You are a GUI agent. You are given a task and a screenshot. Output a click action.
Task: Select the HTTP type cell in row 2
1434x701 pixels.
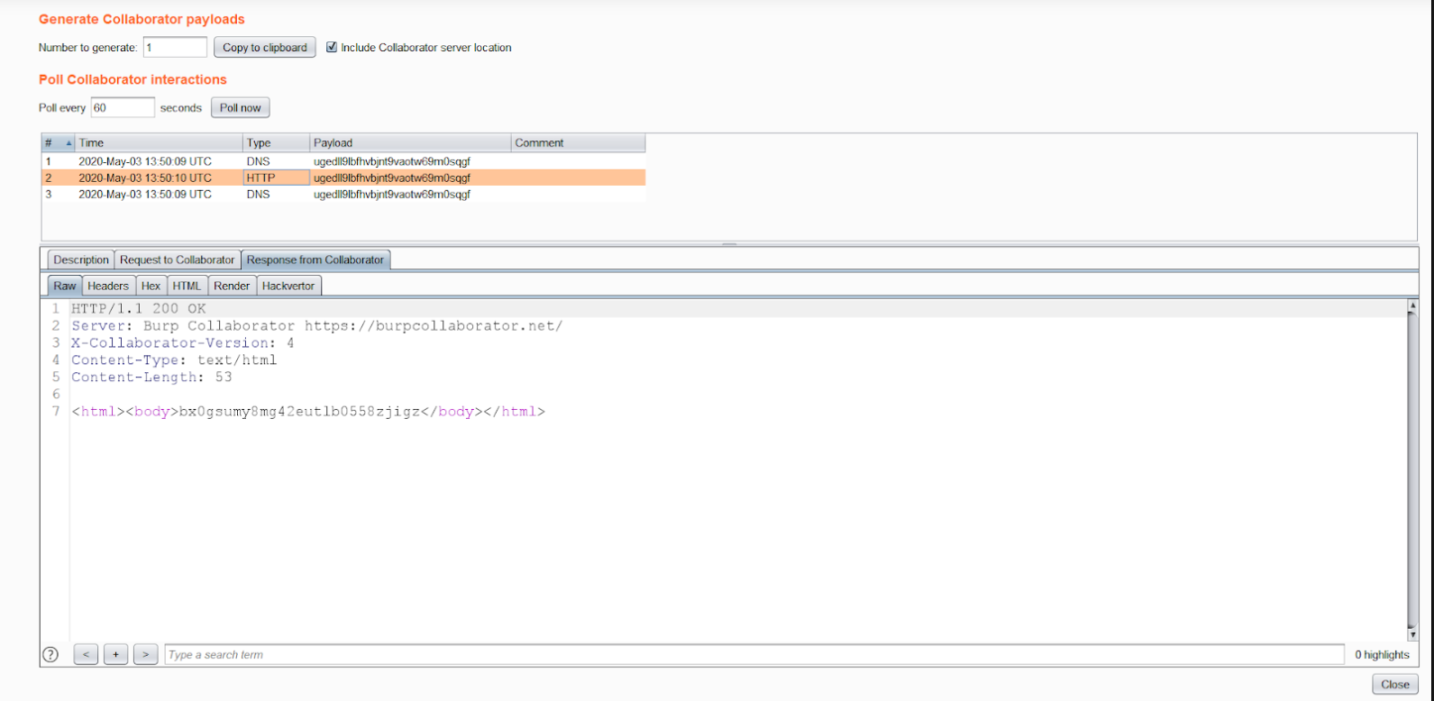tap(276, 178)
